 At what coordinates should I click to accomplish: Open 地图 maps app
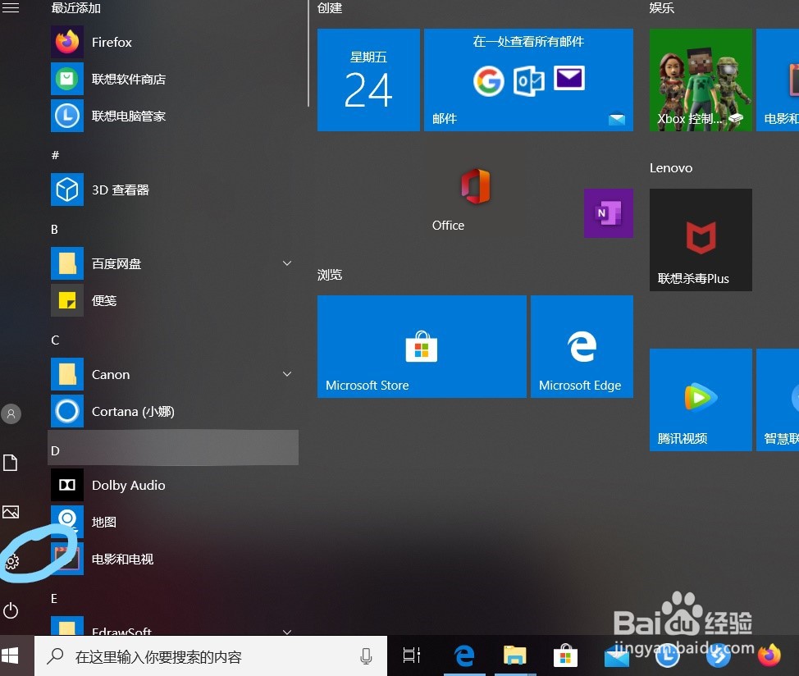pos(173,522)
